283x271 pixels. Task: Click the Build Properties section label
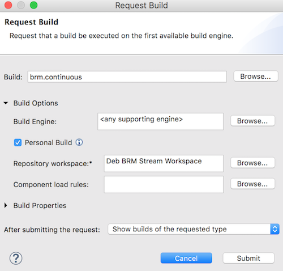pos(40,205)
